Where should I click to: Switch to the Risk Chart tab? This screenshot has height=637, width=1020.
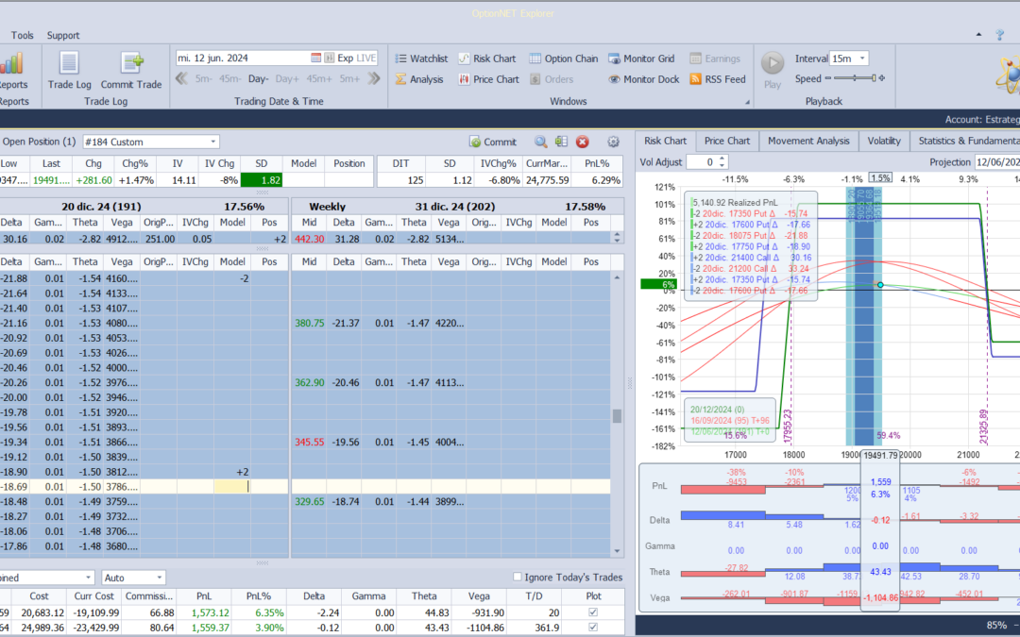(665, 141)
